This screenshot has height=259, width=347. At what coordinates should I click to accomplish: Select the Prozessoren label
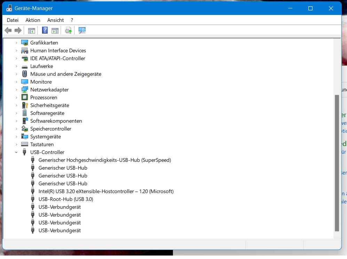[44, 97]
